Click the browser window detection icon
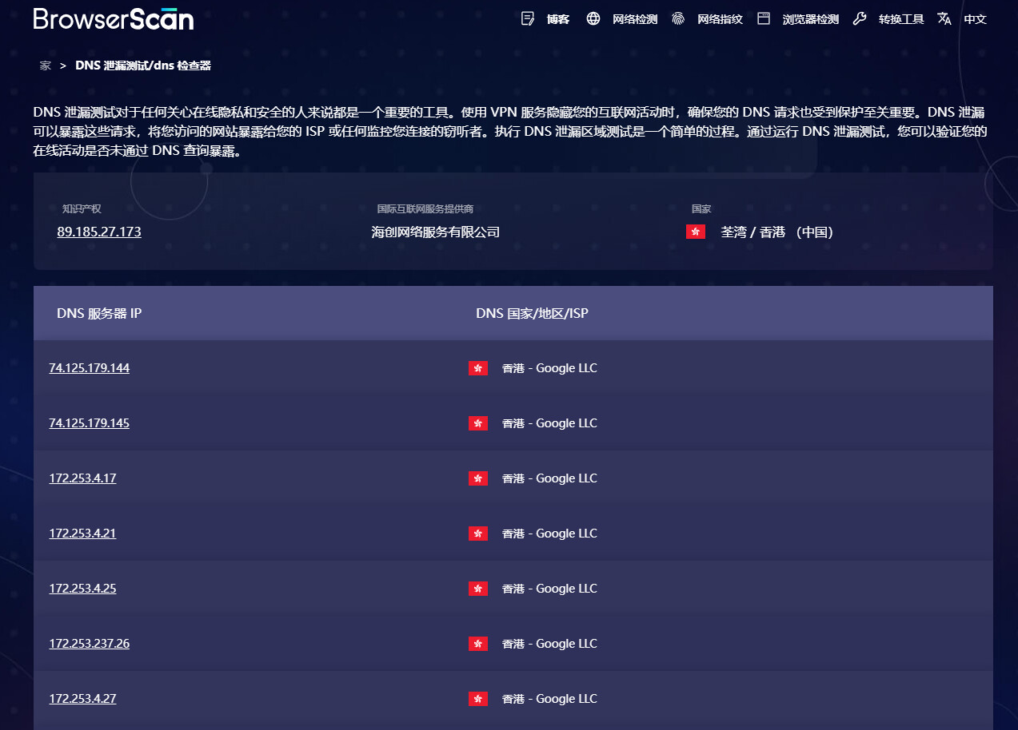This screenshot has height=730, width=1018. tap(764, 18)
